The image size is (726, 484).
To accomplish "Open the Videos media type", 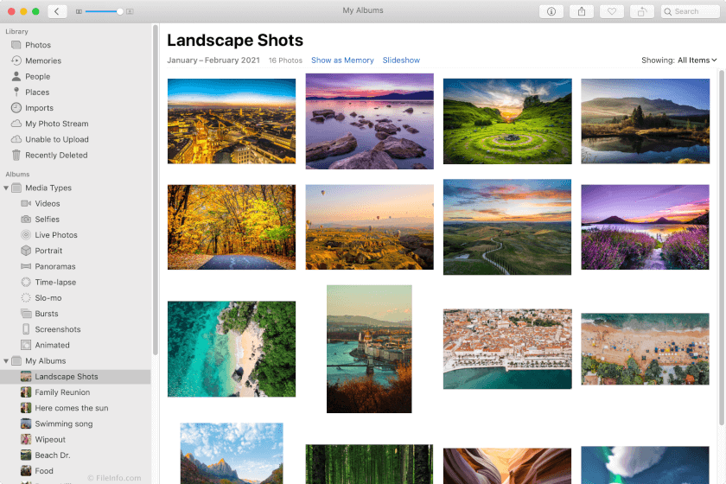I will [x=75, y=203].
